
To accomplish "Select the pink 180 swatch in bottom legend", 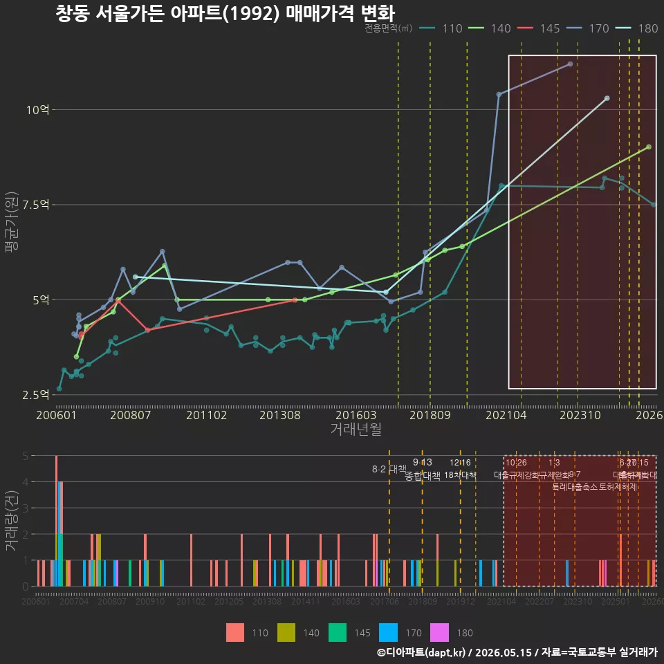I will click(x=440, y=633).
